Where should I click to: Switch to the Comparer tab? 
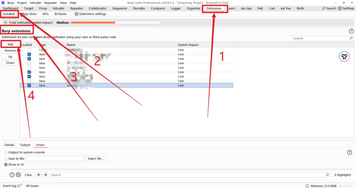pyautogui.click(x=158, y=8)
